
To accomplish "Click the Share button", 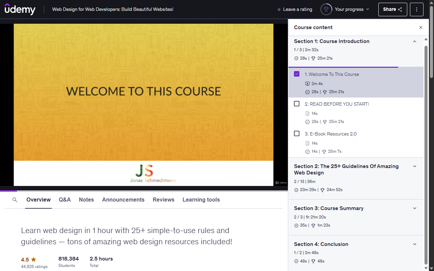I will (x=393, y=9).
